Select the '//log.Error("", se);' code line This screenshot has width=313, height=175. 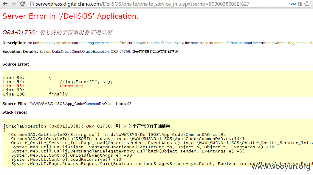[86, 82]
